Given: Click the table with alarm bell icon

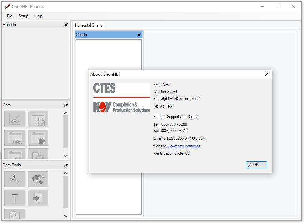Looking at the screenshot, I should tap(38, 138).
